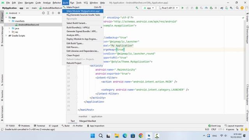
Task: Expand the res folder node
Action: (9, 32)
